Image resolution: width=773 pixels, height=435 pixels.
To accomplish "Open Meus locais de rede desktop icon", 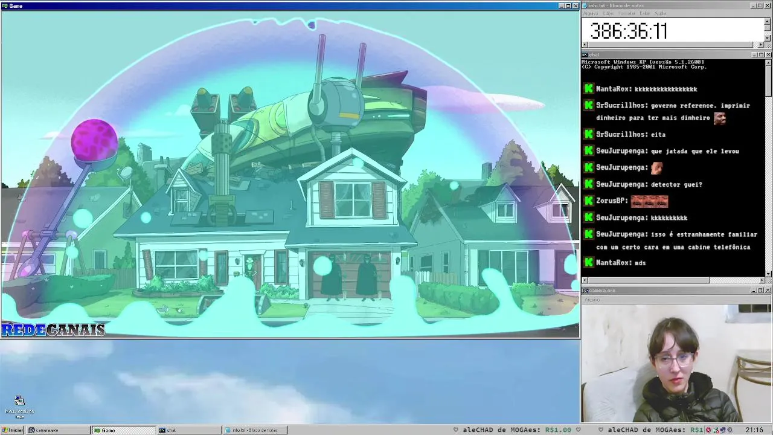I will pyautogui.click(x=19, y=407).
